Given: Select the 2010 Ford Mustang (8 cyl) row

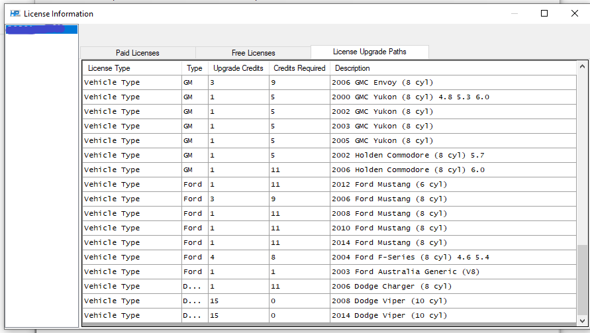Looking at the screenshot, I should click(329, 228).
